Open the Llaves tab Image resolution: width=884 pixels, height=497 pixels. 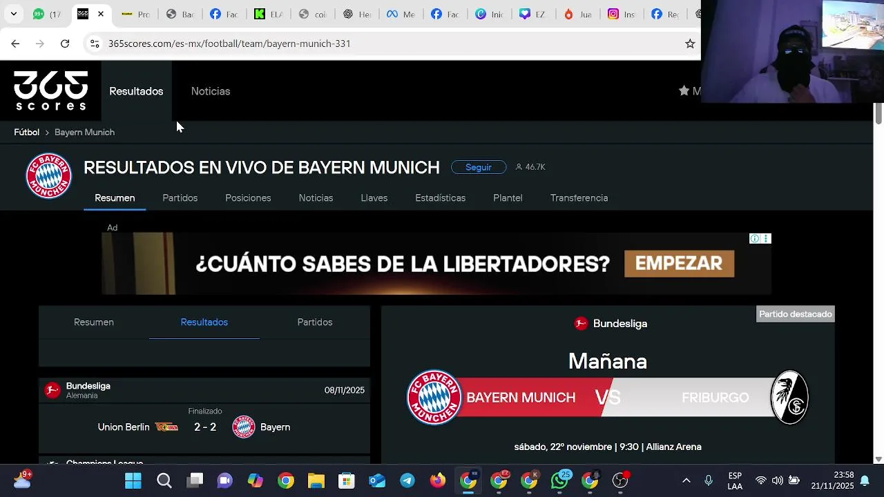(374, 198)
